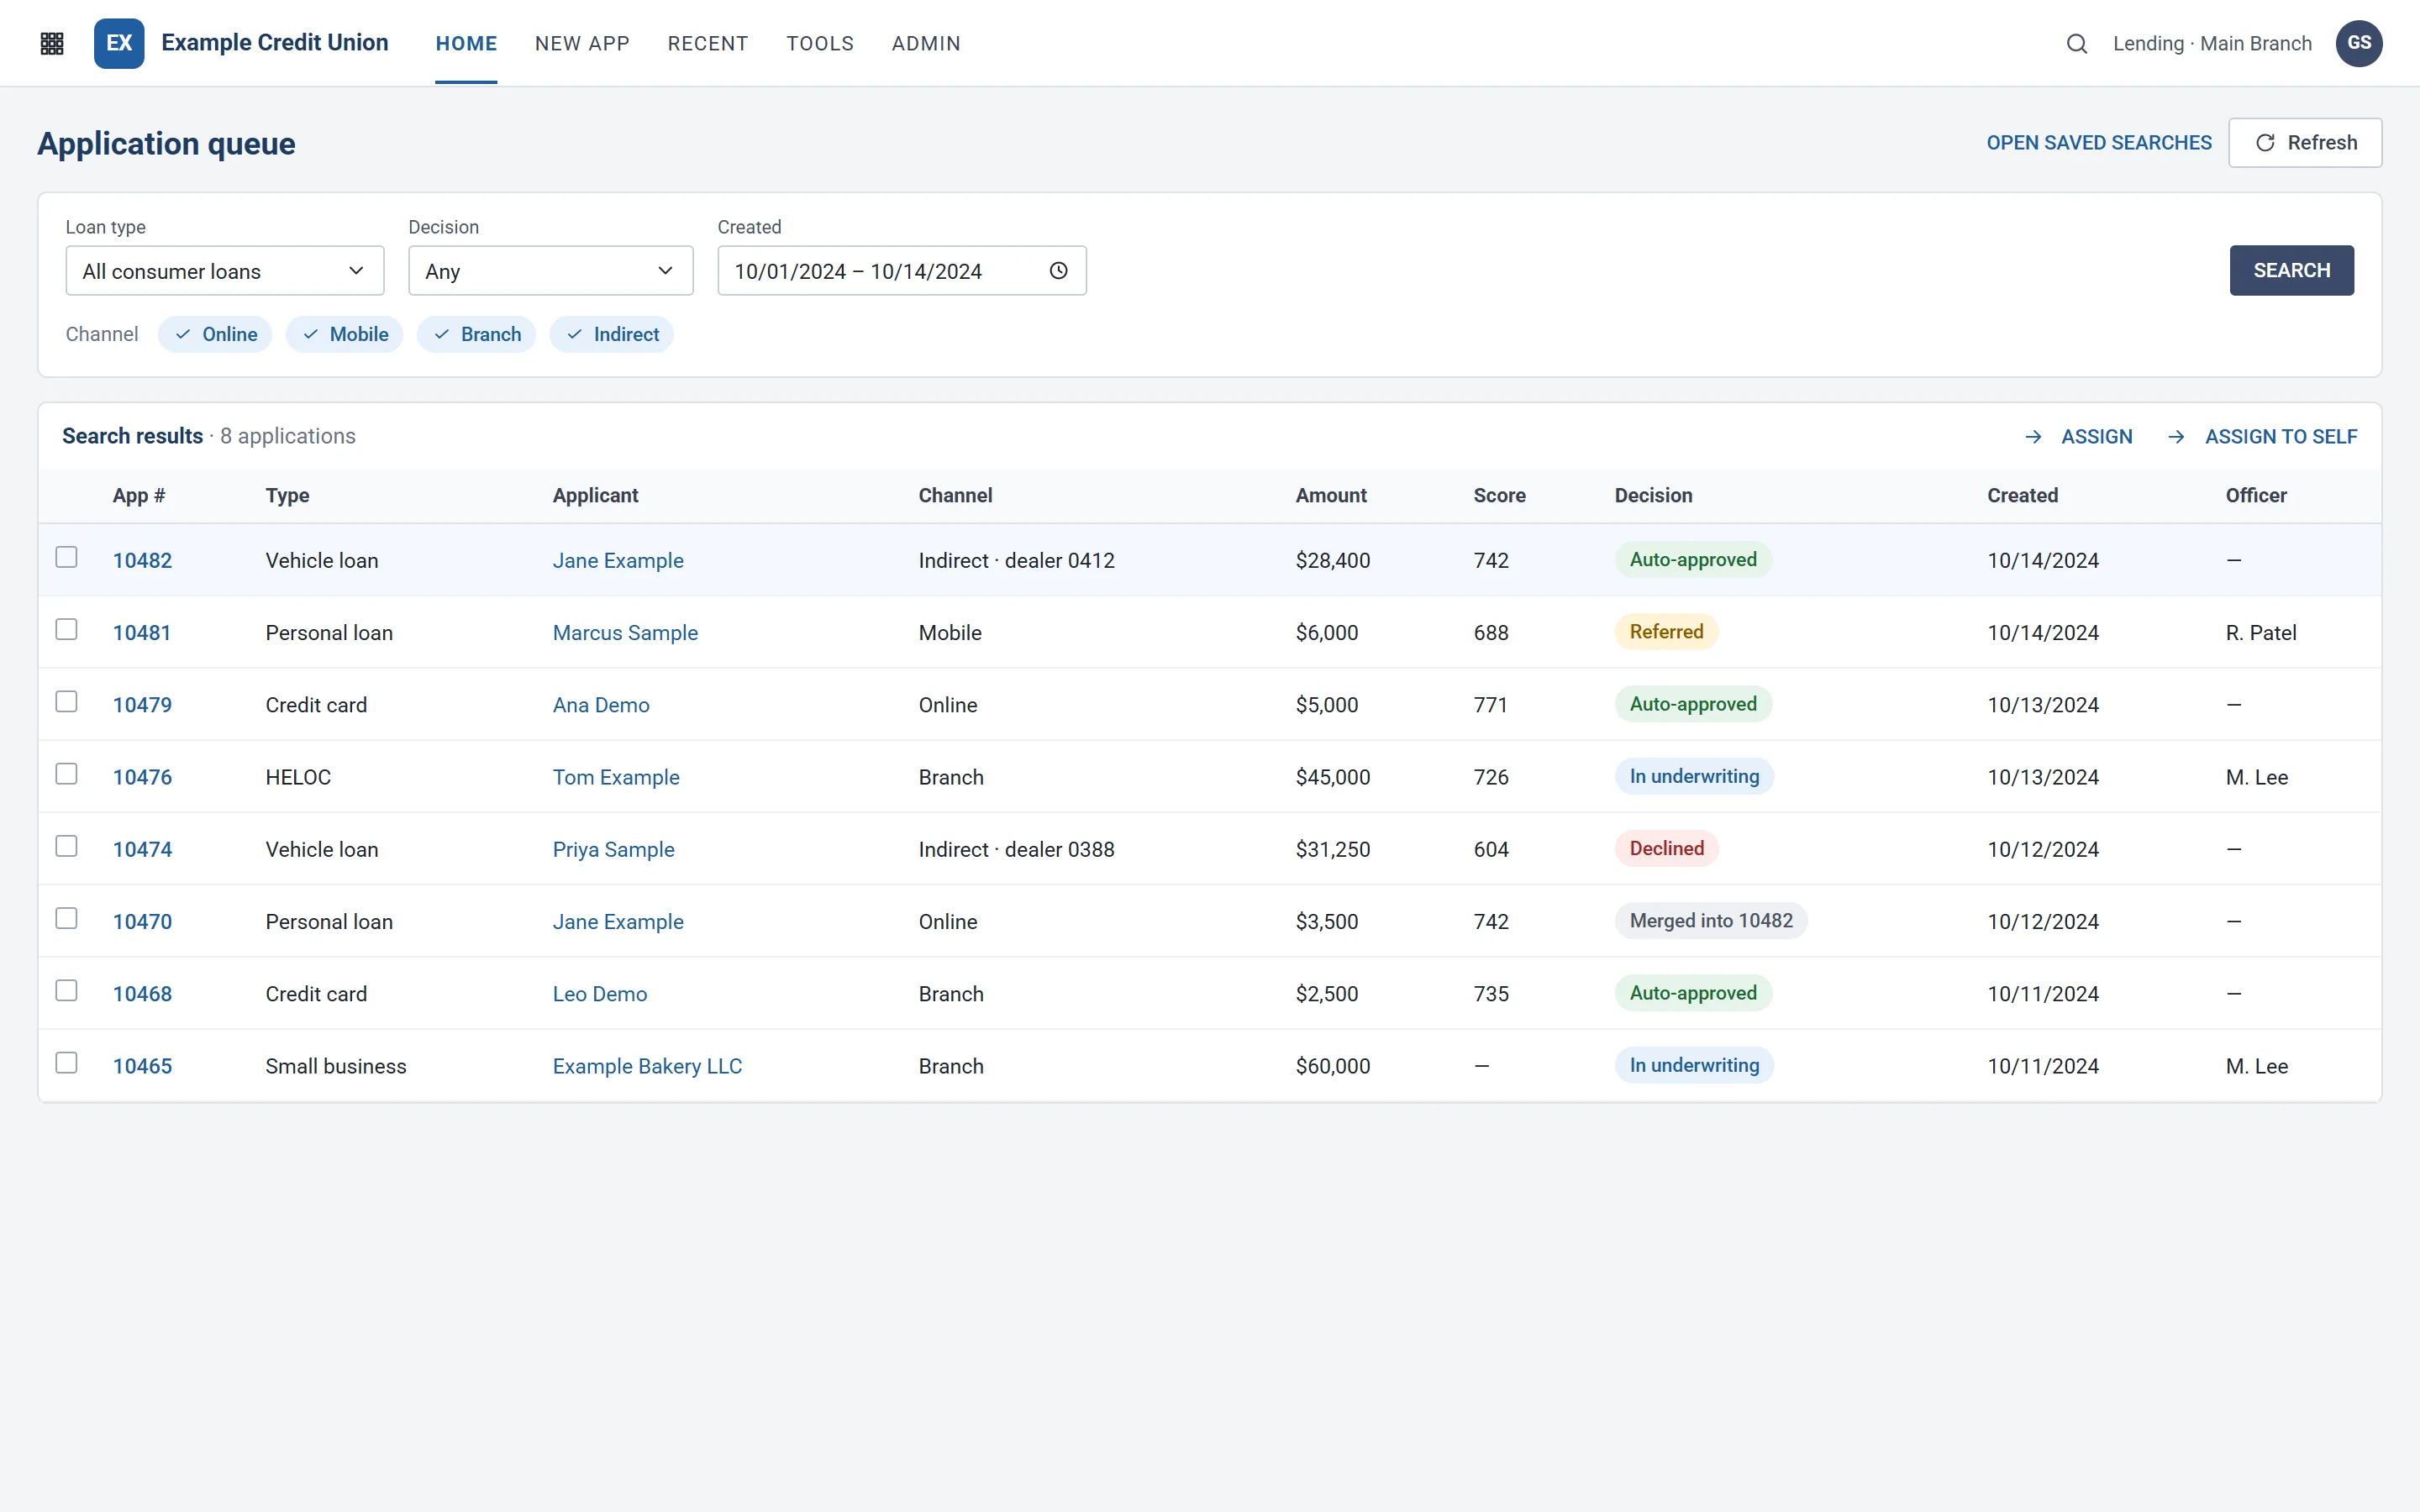Image resolution: width=2420 pixels, height=1512 pixels.
Task: Click the Lending · Main Branch label
Action: (2212, 44)
